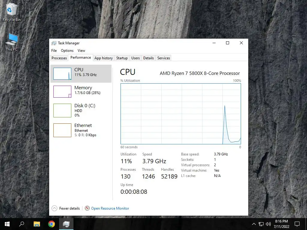Screen dimensions: 307x230
Task: Open the Users tab
Action: (136, 58)
